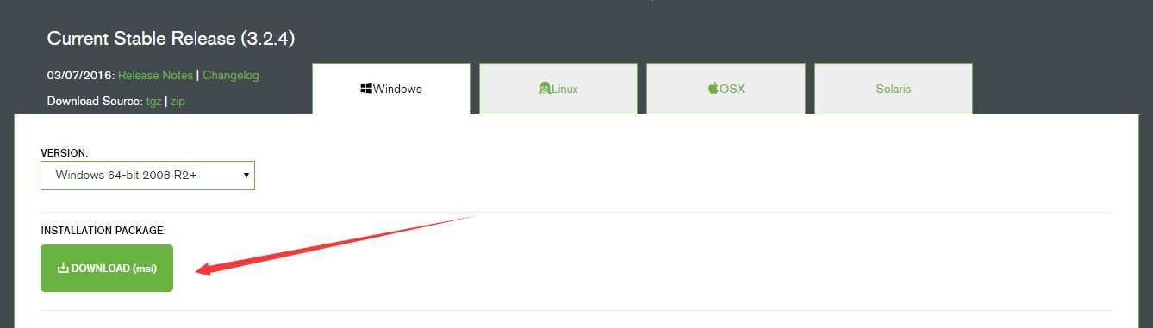Open the Windows tab
This screenshot has height=328, width=1153.
(x=391, y=89)
